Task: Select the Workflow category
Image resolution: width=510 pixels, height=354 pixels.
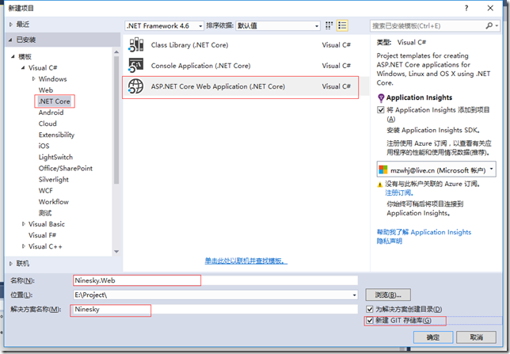Action: (54, 202)
